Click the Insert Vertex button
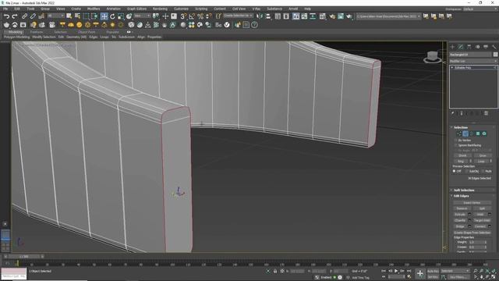 (472, 203)
